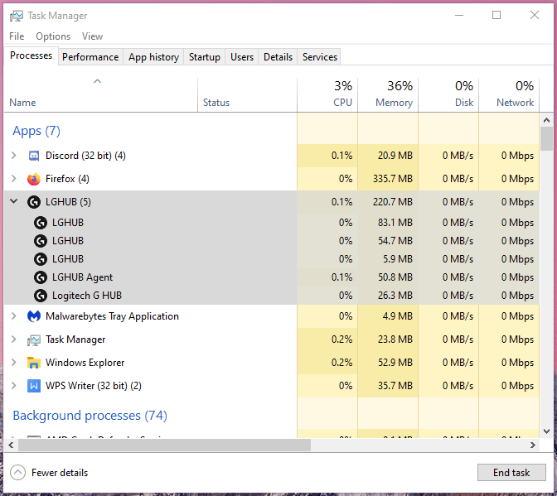This screenshot has width=557, height=496.
Task: Switch to the Performance tab
Action: 90,57
